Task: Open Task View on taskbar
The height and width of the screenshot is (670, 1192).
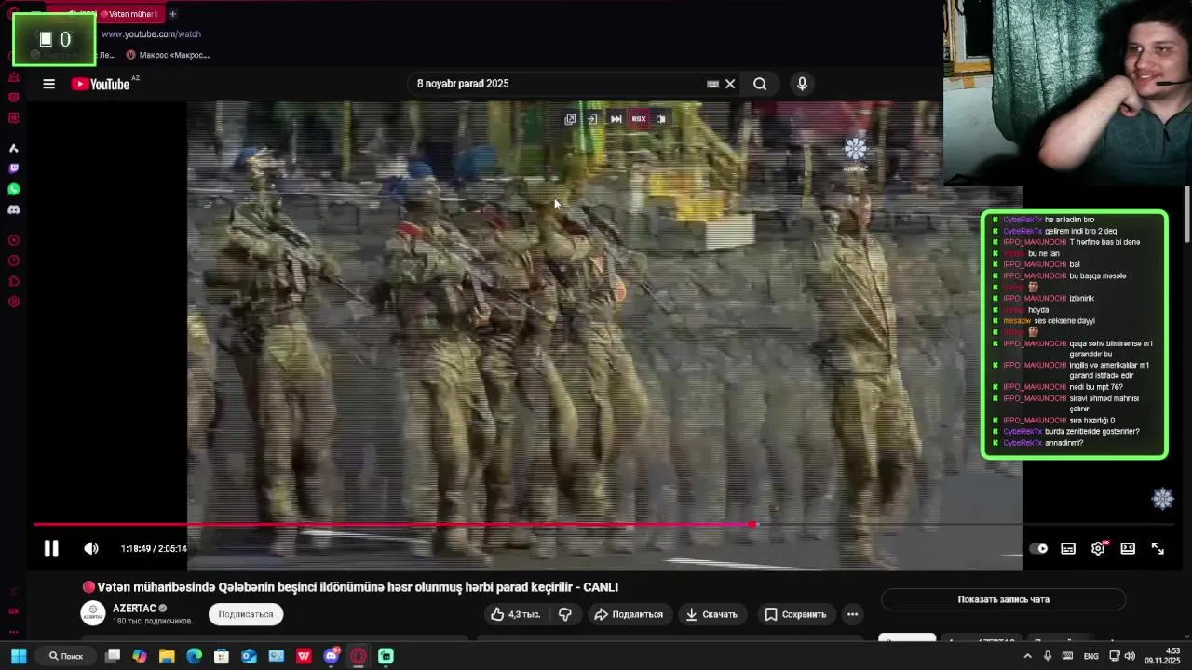Action: (113, 656)
